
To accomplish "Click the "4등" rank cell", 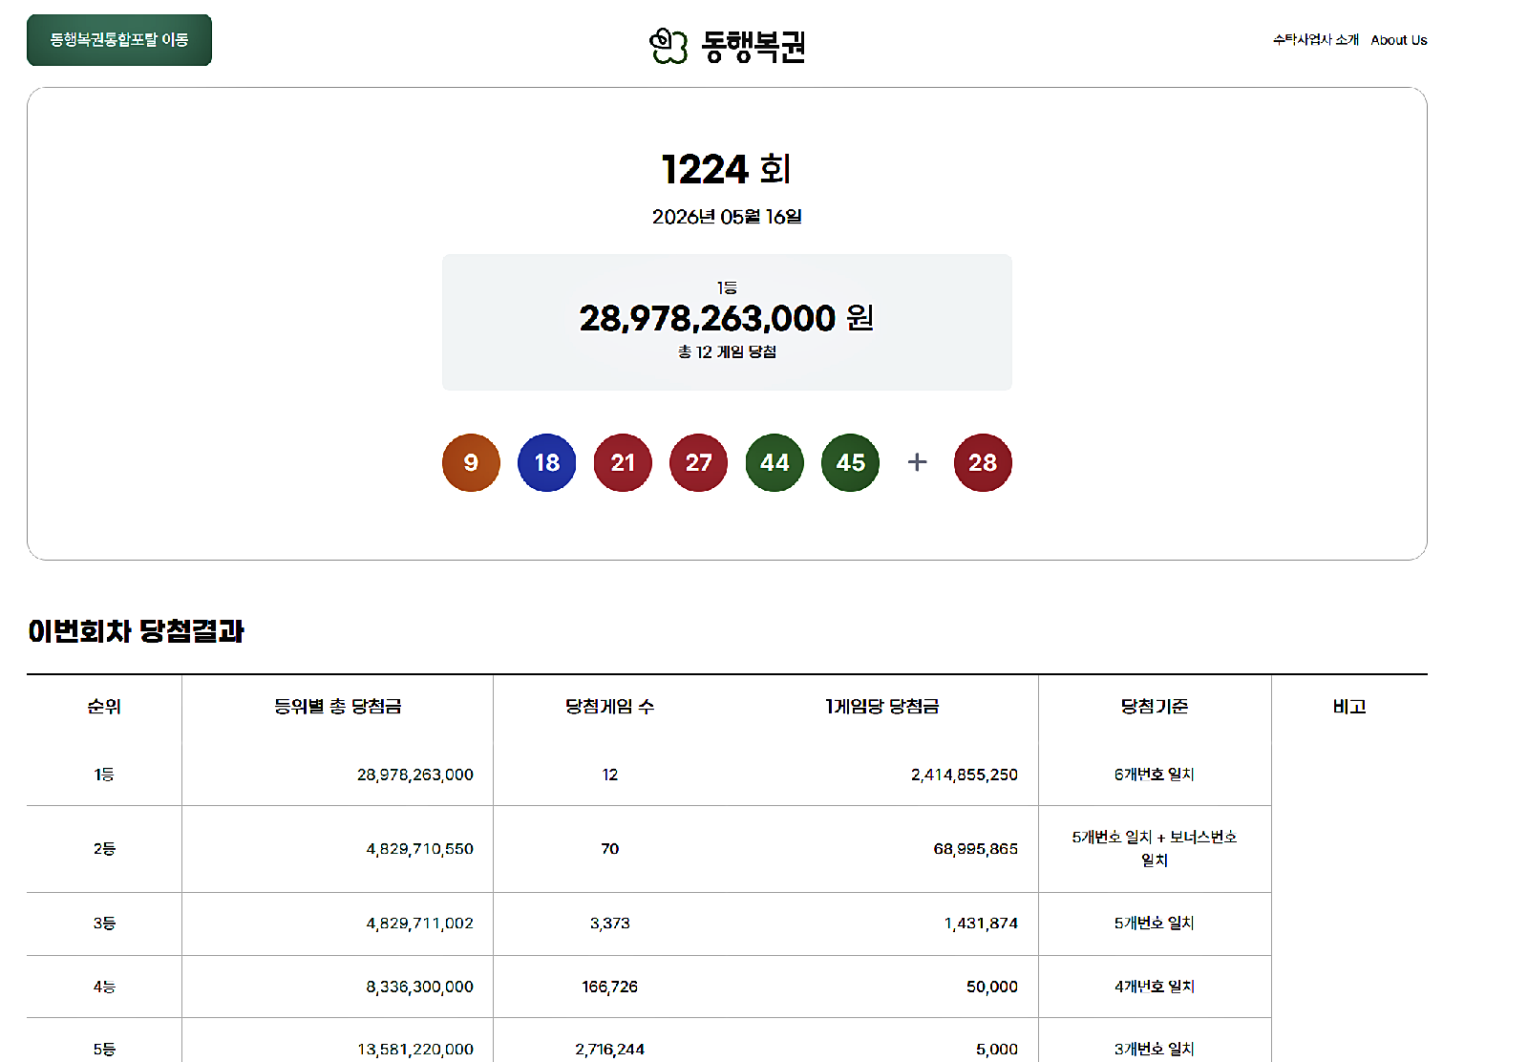I will (x=104, y=987).
